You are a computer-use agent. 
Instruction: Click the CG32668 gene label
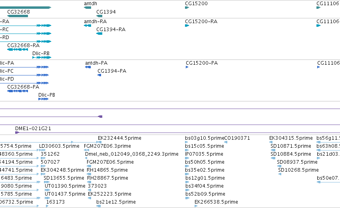(x=18, y=12)
